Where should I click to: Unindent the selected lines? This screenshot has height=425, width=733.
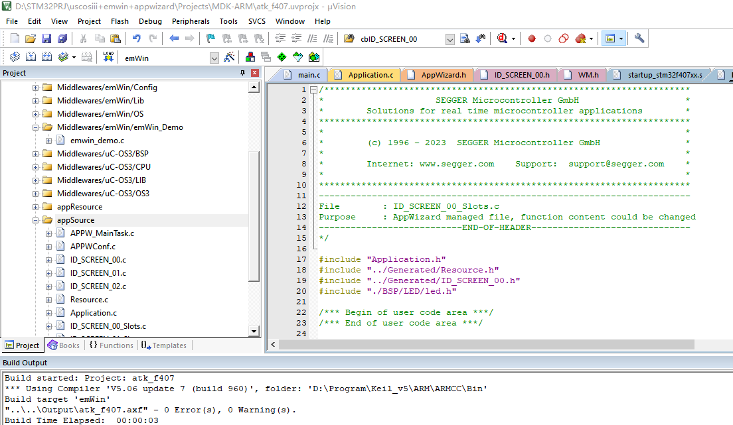point(296,38)
